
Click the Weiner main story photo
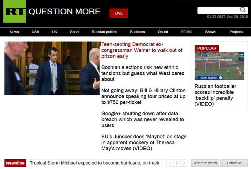52,68
